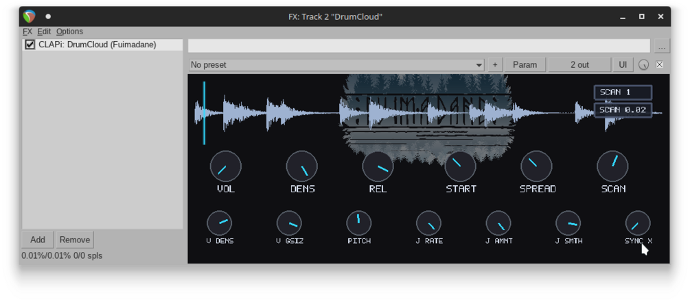Open the Options menu
Screen dimensions: 690x304
click(x=69, y=31)
